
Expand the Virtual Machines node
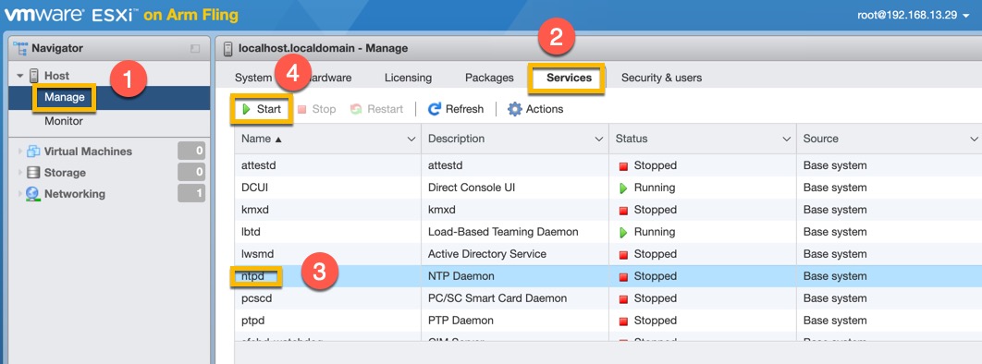20,152
